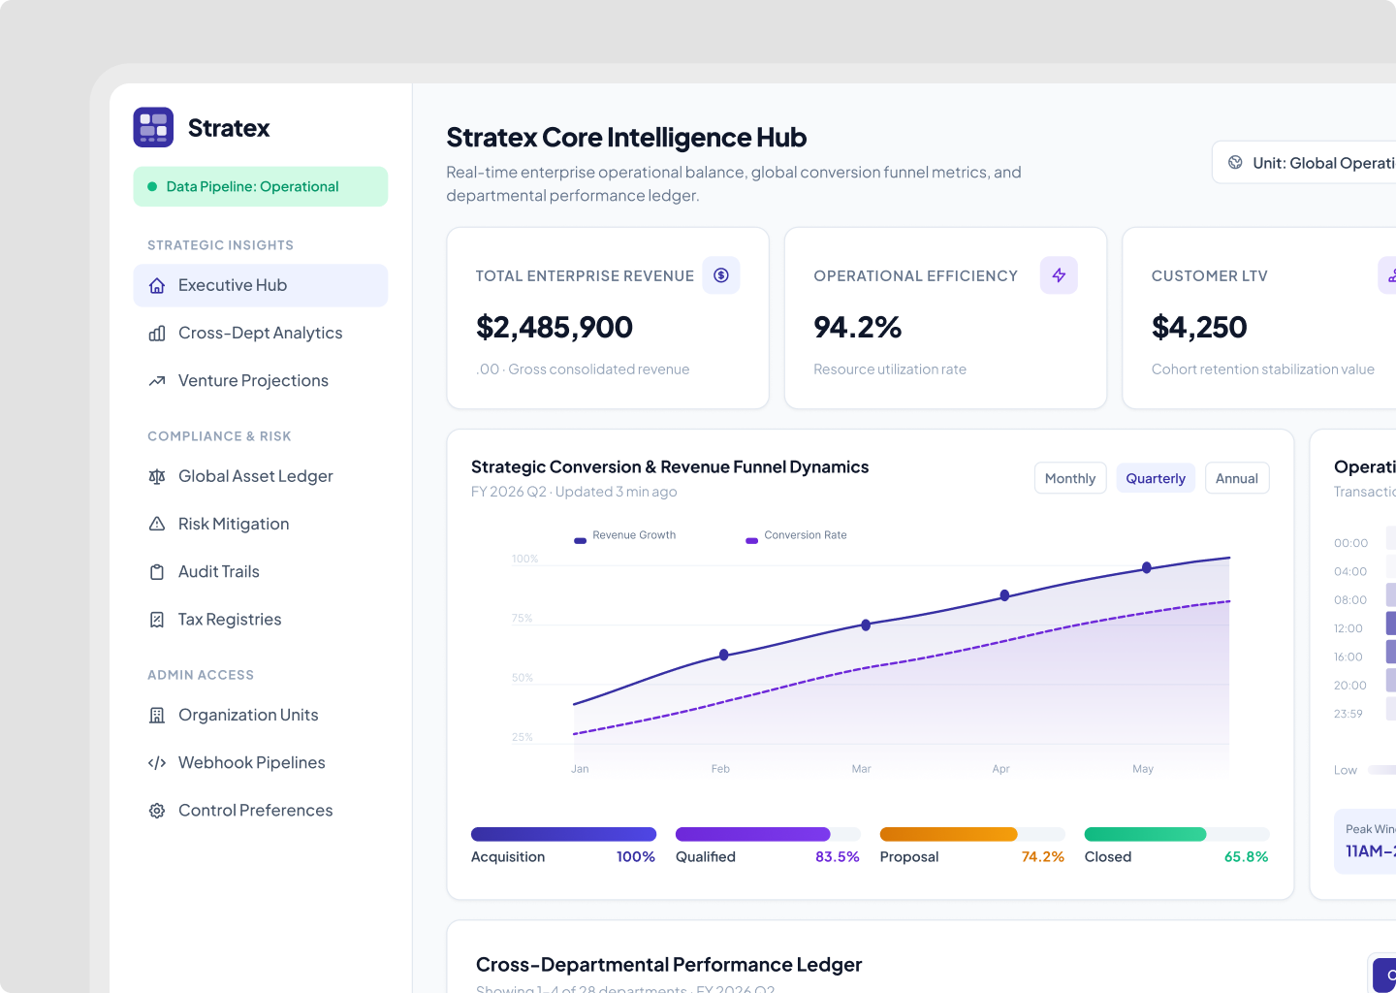Click the Cross-Departmental Performance Ledger heading
Screen dimensions: 1396x993
669,965
